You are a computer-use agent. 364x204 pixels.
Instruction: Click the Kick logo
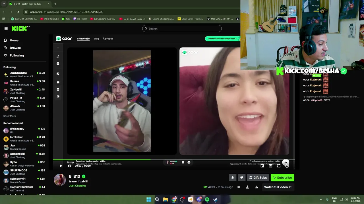20,28
